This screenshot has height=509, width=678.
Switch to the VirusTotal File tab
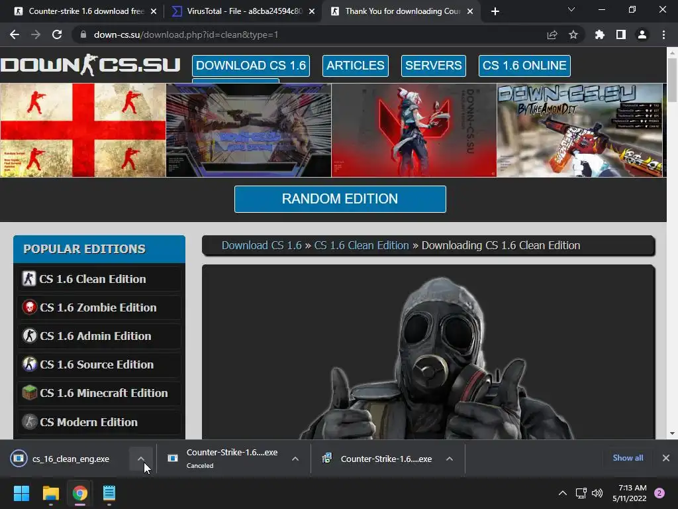[x=244, y=11]
